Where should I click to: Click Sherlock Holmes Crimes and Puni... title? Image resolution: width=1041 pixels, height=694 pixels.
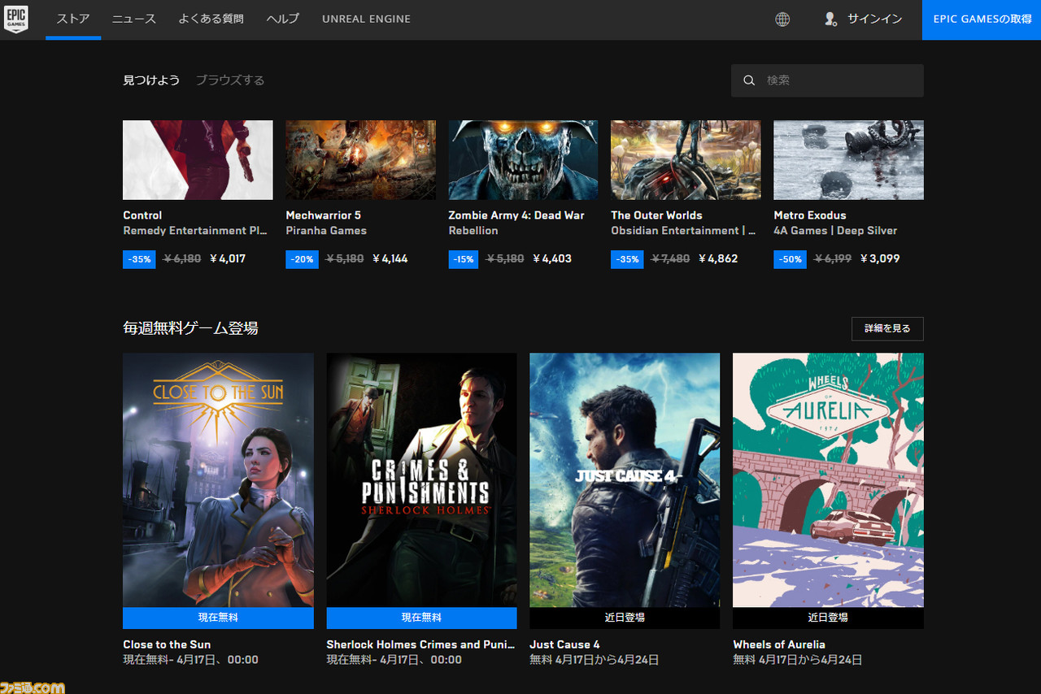coord(420,644)
